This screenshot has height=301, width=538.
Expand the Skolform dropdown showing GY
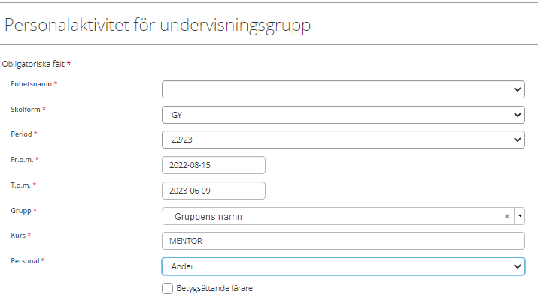pos(343,115)
